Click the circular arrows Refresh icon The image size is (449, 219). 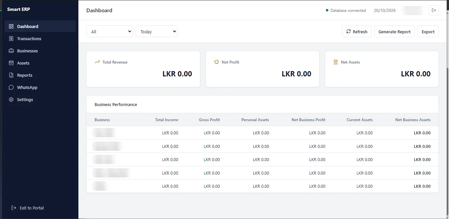349,32
